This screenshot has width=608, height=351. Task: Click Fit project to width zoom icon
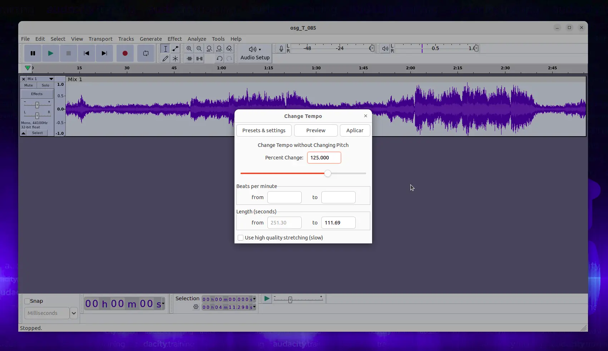[219, 49]
